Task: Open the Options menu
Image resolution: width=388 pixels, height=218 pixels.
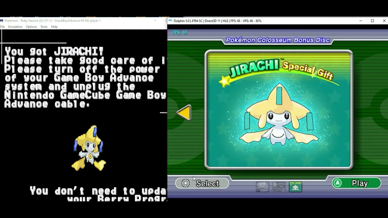Action: click(x=31, y=27)
